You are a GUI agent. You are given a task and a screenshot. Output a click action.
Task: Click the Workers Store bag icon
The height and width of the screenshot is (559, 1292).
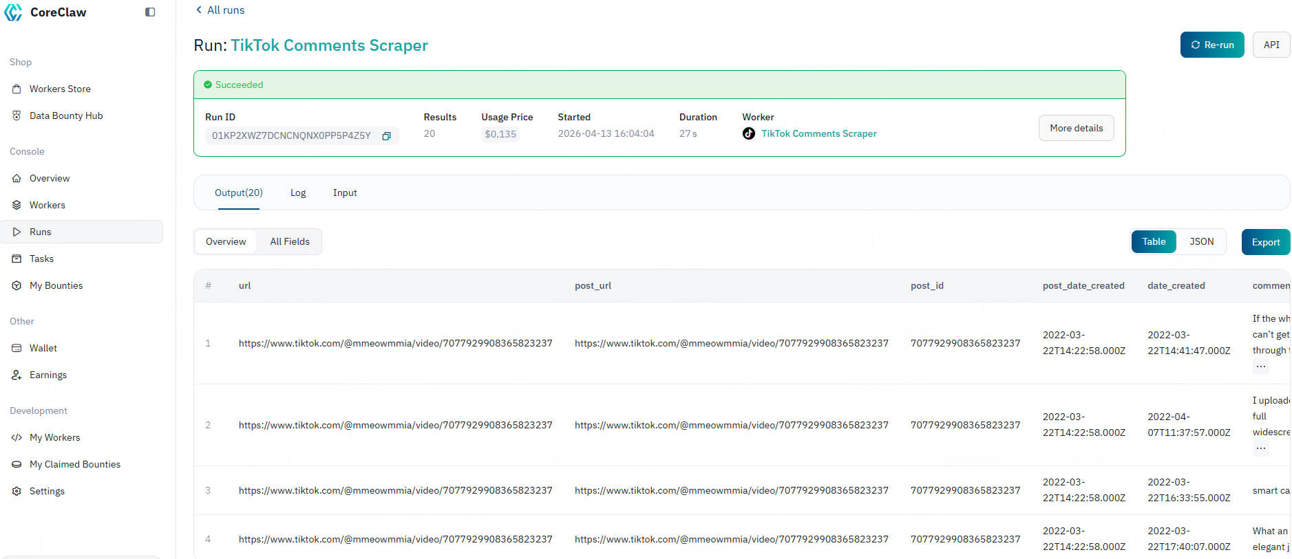coord(17,89)
